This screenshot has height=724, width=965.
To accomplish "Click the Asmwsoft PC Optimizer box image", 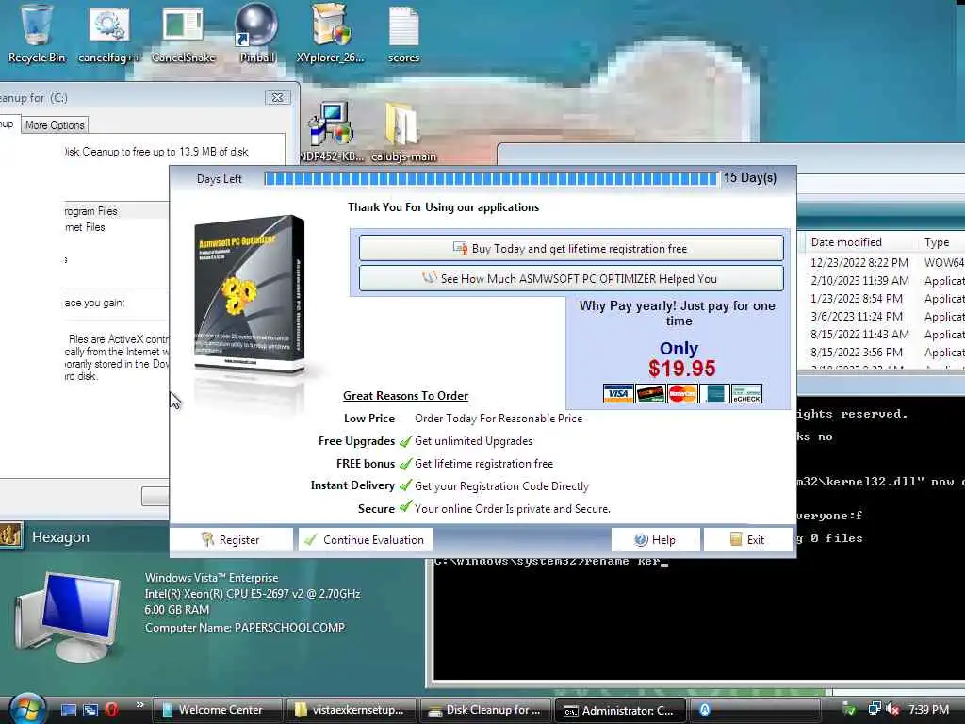I will (x=249, y=294).
